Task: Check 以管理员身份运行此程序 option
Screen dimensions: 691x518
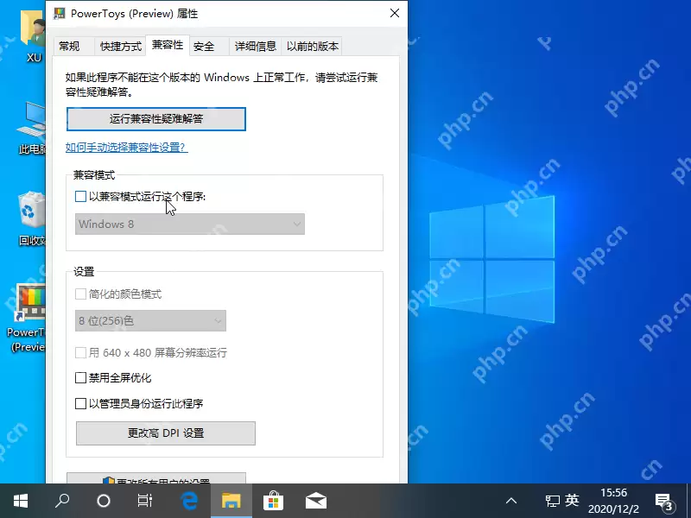Action: (80, 403)
